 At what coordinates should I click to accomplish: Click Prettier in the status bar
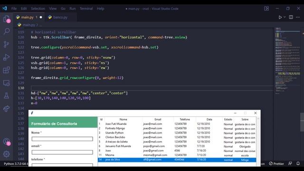(276, 163)
